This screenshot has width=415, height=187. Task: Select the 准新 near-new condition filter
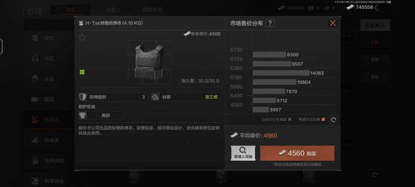point(375,60)
